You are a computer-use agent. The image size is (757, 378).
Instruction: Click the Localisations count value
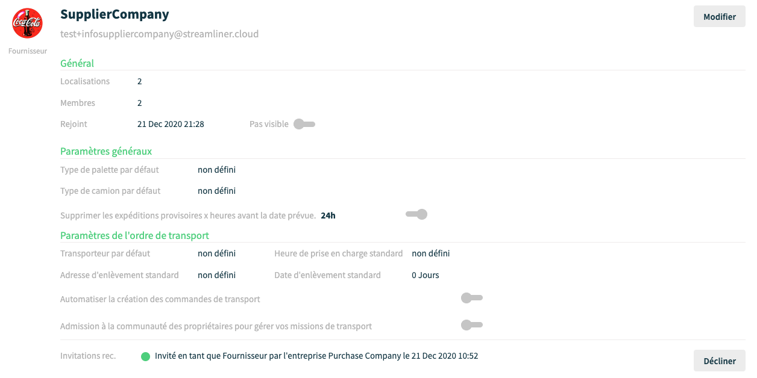coord(140,81)
